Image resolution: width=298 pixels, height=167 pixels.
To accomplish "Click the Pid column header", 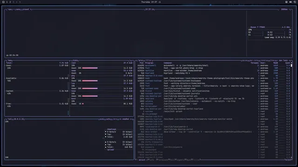I will click(142, 63).
